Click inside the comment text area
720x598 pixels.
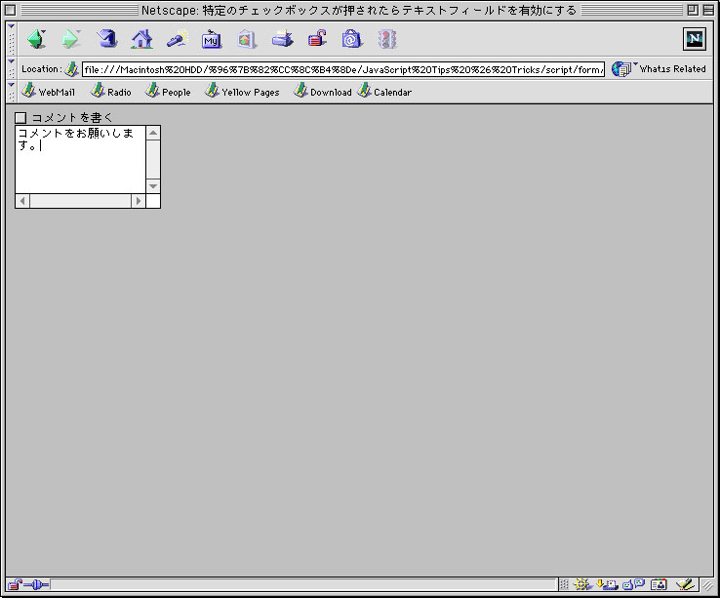[81, 159]
